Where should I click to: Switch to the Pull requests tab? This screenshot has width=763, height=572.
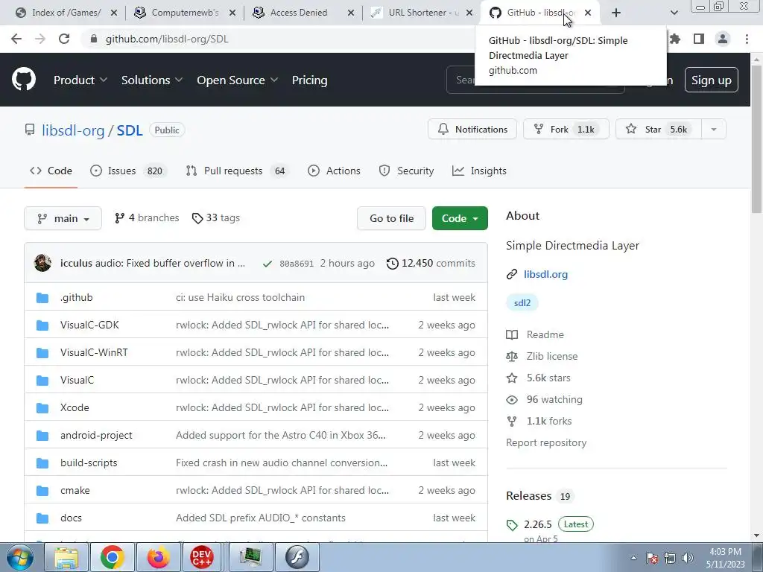[238, 171]
